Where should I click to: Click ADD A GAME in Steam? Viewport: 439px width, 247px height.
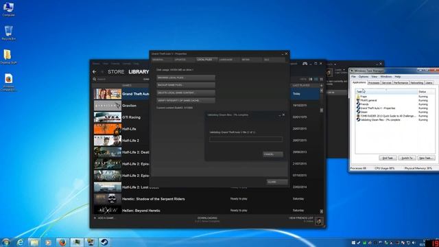tap(104, 218)
